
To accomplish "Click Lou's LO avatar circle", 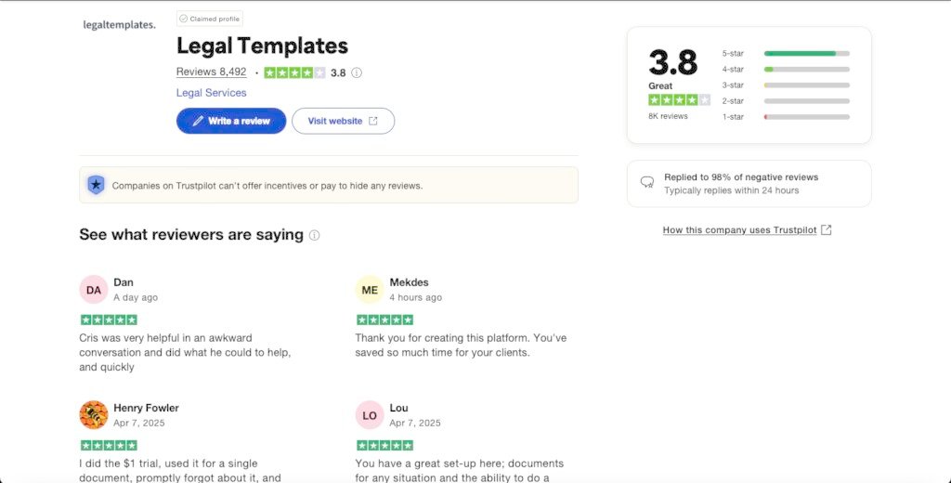I will 370,414.
